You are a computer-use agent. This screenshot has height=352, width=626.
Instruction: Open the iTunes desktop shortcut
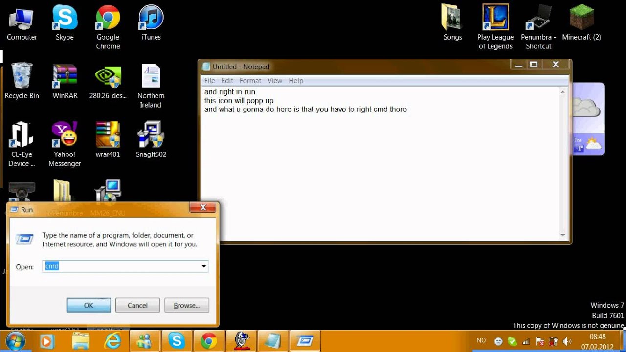click(151, 23)
